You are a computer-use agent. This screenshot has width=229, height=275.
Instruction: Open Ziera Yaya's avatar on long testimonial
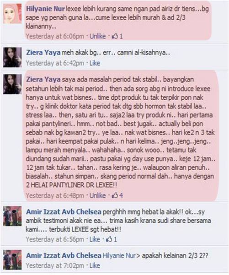click(12, 84)
